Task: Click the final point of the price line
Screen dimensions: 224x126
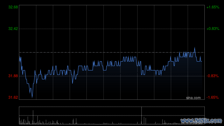Action: click(x=202, y=62)
